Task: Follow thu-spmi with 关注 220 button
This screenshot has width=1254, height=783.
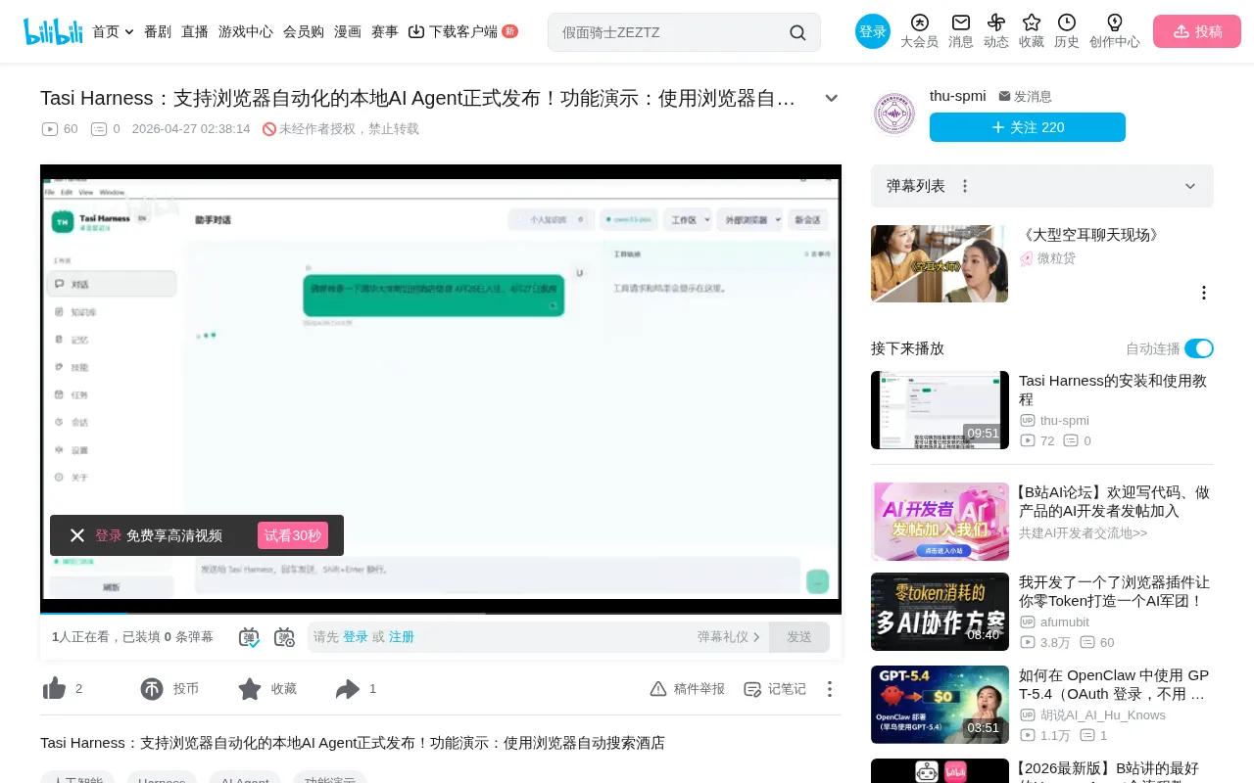Action: click(1028, 127)
